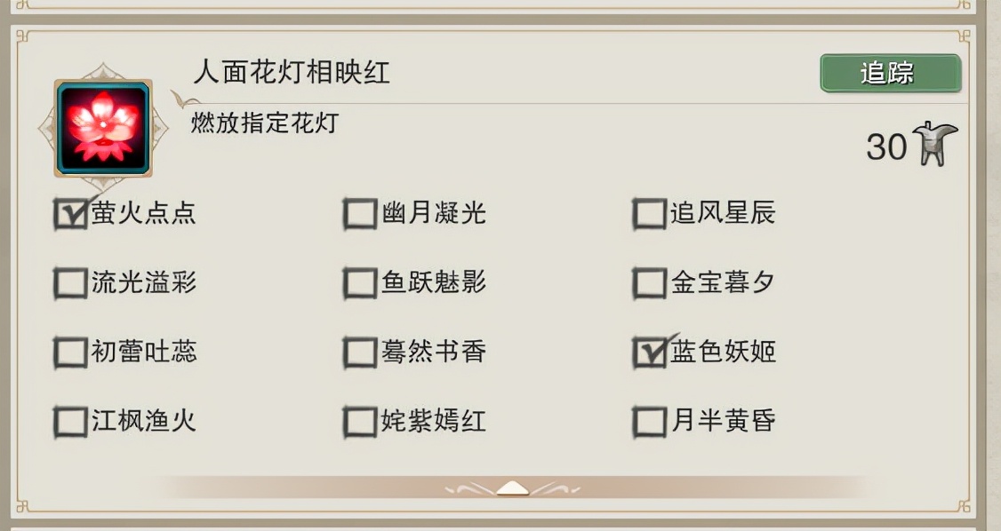The height and width of the screenshot is (531, 1001).
Task: Tick the 追风星辰 checkbox
Action: 650,214
